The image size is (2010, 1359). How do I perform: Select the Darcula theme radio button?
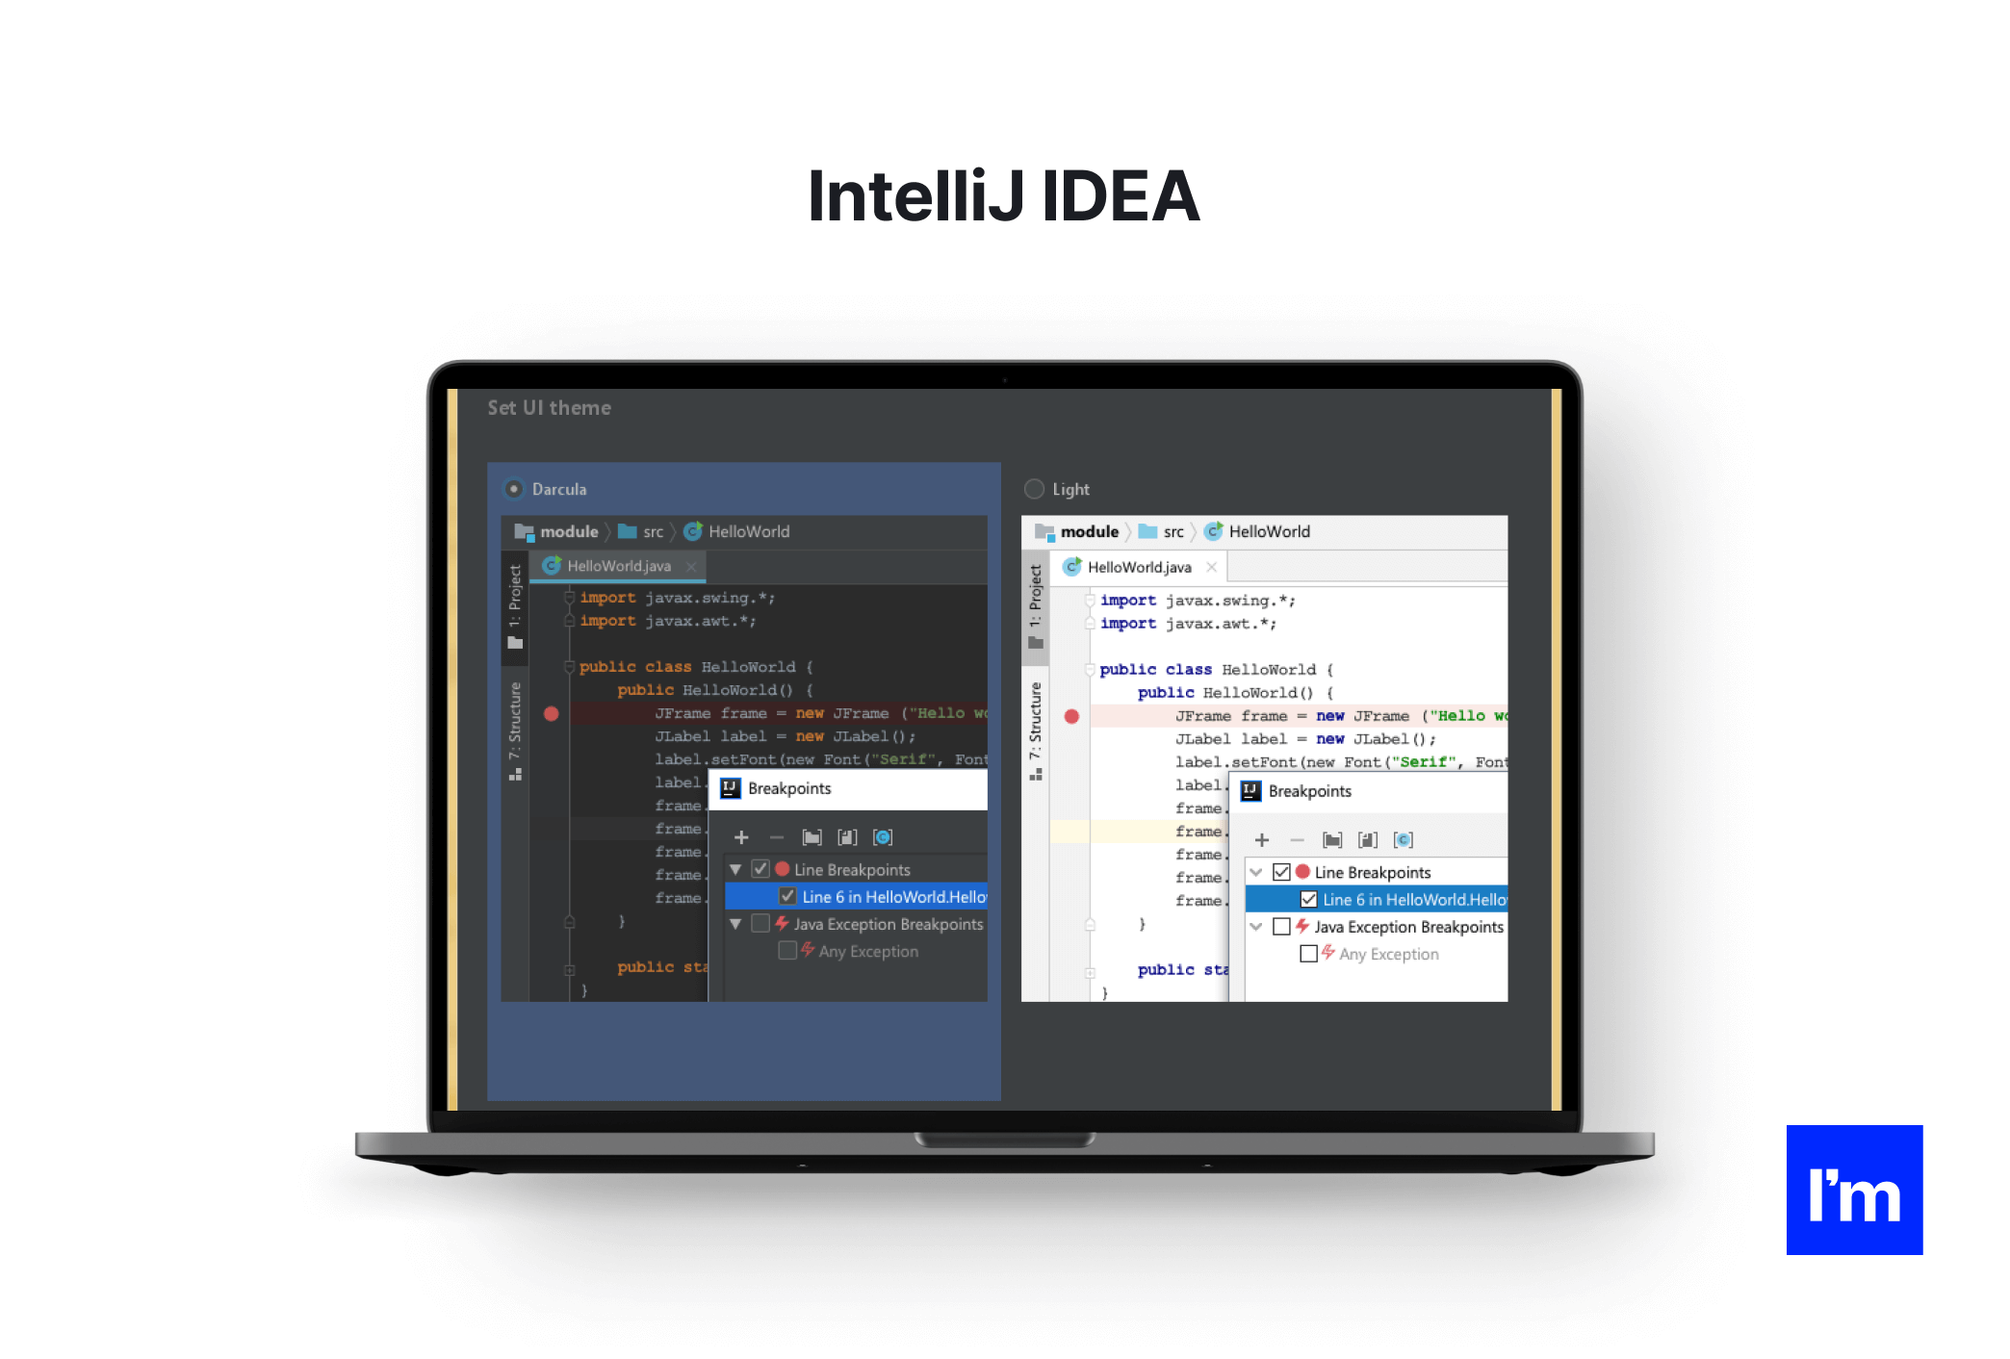[517, 487]
